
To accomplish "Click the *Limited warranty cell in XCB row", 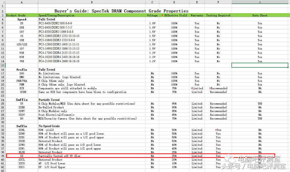I will click(x=197, y=88).
